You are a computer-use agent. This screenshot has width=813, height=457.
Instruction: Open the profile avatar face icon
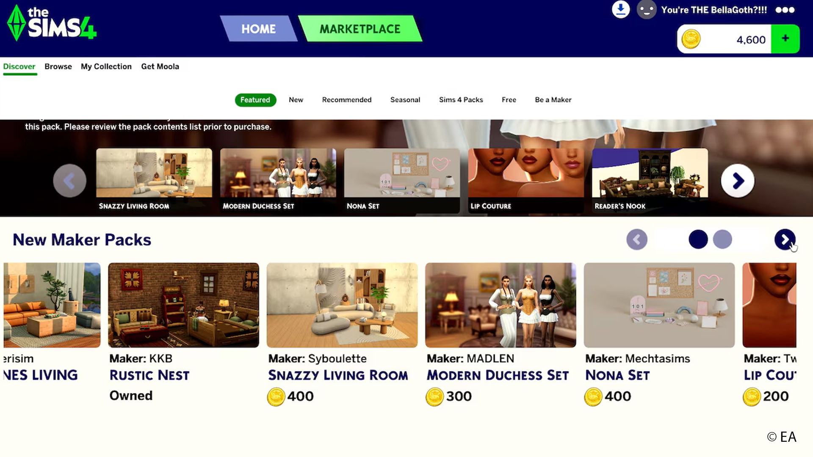pyautogui.click(x=647, y=9)
